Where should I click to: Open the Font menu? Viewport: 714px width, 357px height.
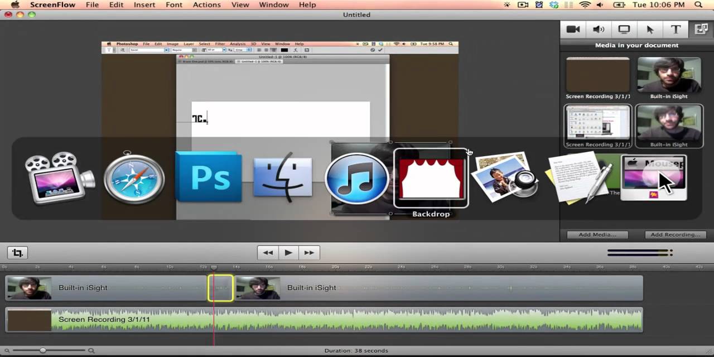[174, 4]
